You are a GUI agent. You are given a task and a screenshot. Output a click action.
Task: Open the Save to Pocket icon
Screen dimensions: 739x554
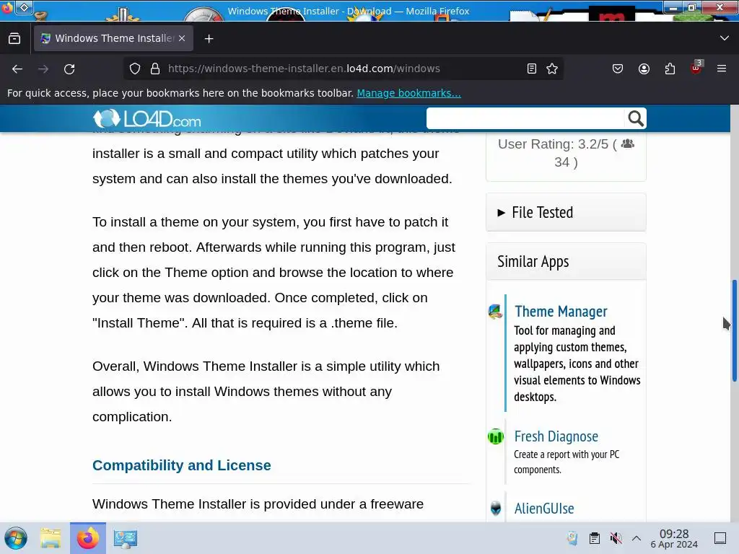click(x=618, y=69)
